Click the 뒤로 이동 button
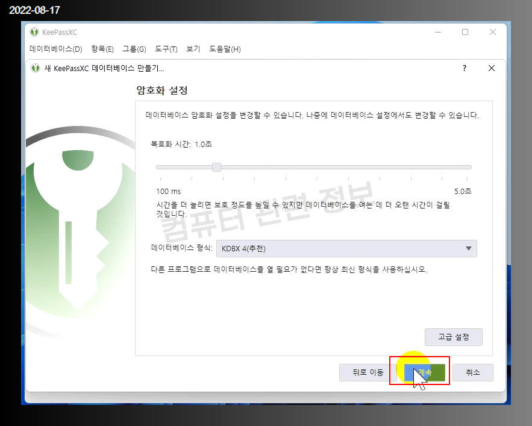 point(368,372)
